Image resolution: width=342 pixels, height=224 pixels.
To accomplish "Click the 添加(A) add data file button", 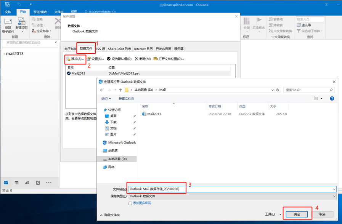I will click(75, 59).
